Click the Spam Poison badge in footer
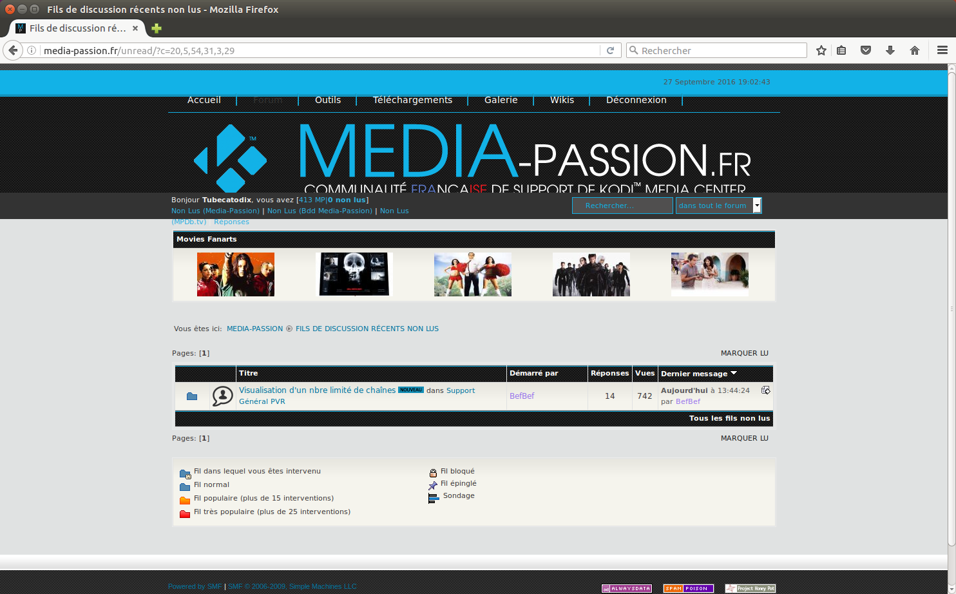956x594 pixels. pyautogui.click(x=689, y=588)
